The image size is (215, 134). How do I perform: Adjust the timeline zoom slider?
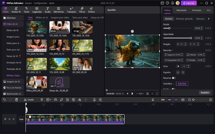point(193,100)
